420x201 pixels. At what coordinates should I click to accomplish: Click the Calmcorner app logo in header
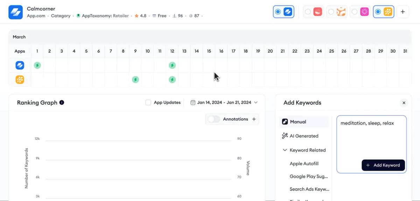[15, 12]
